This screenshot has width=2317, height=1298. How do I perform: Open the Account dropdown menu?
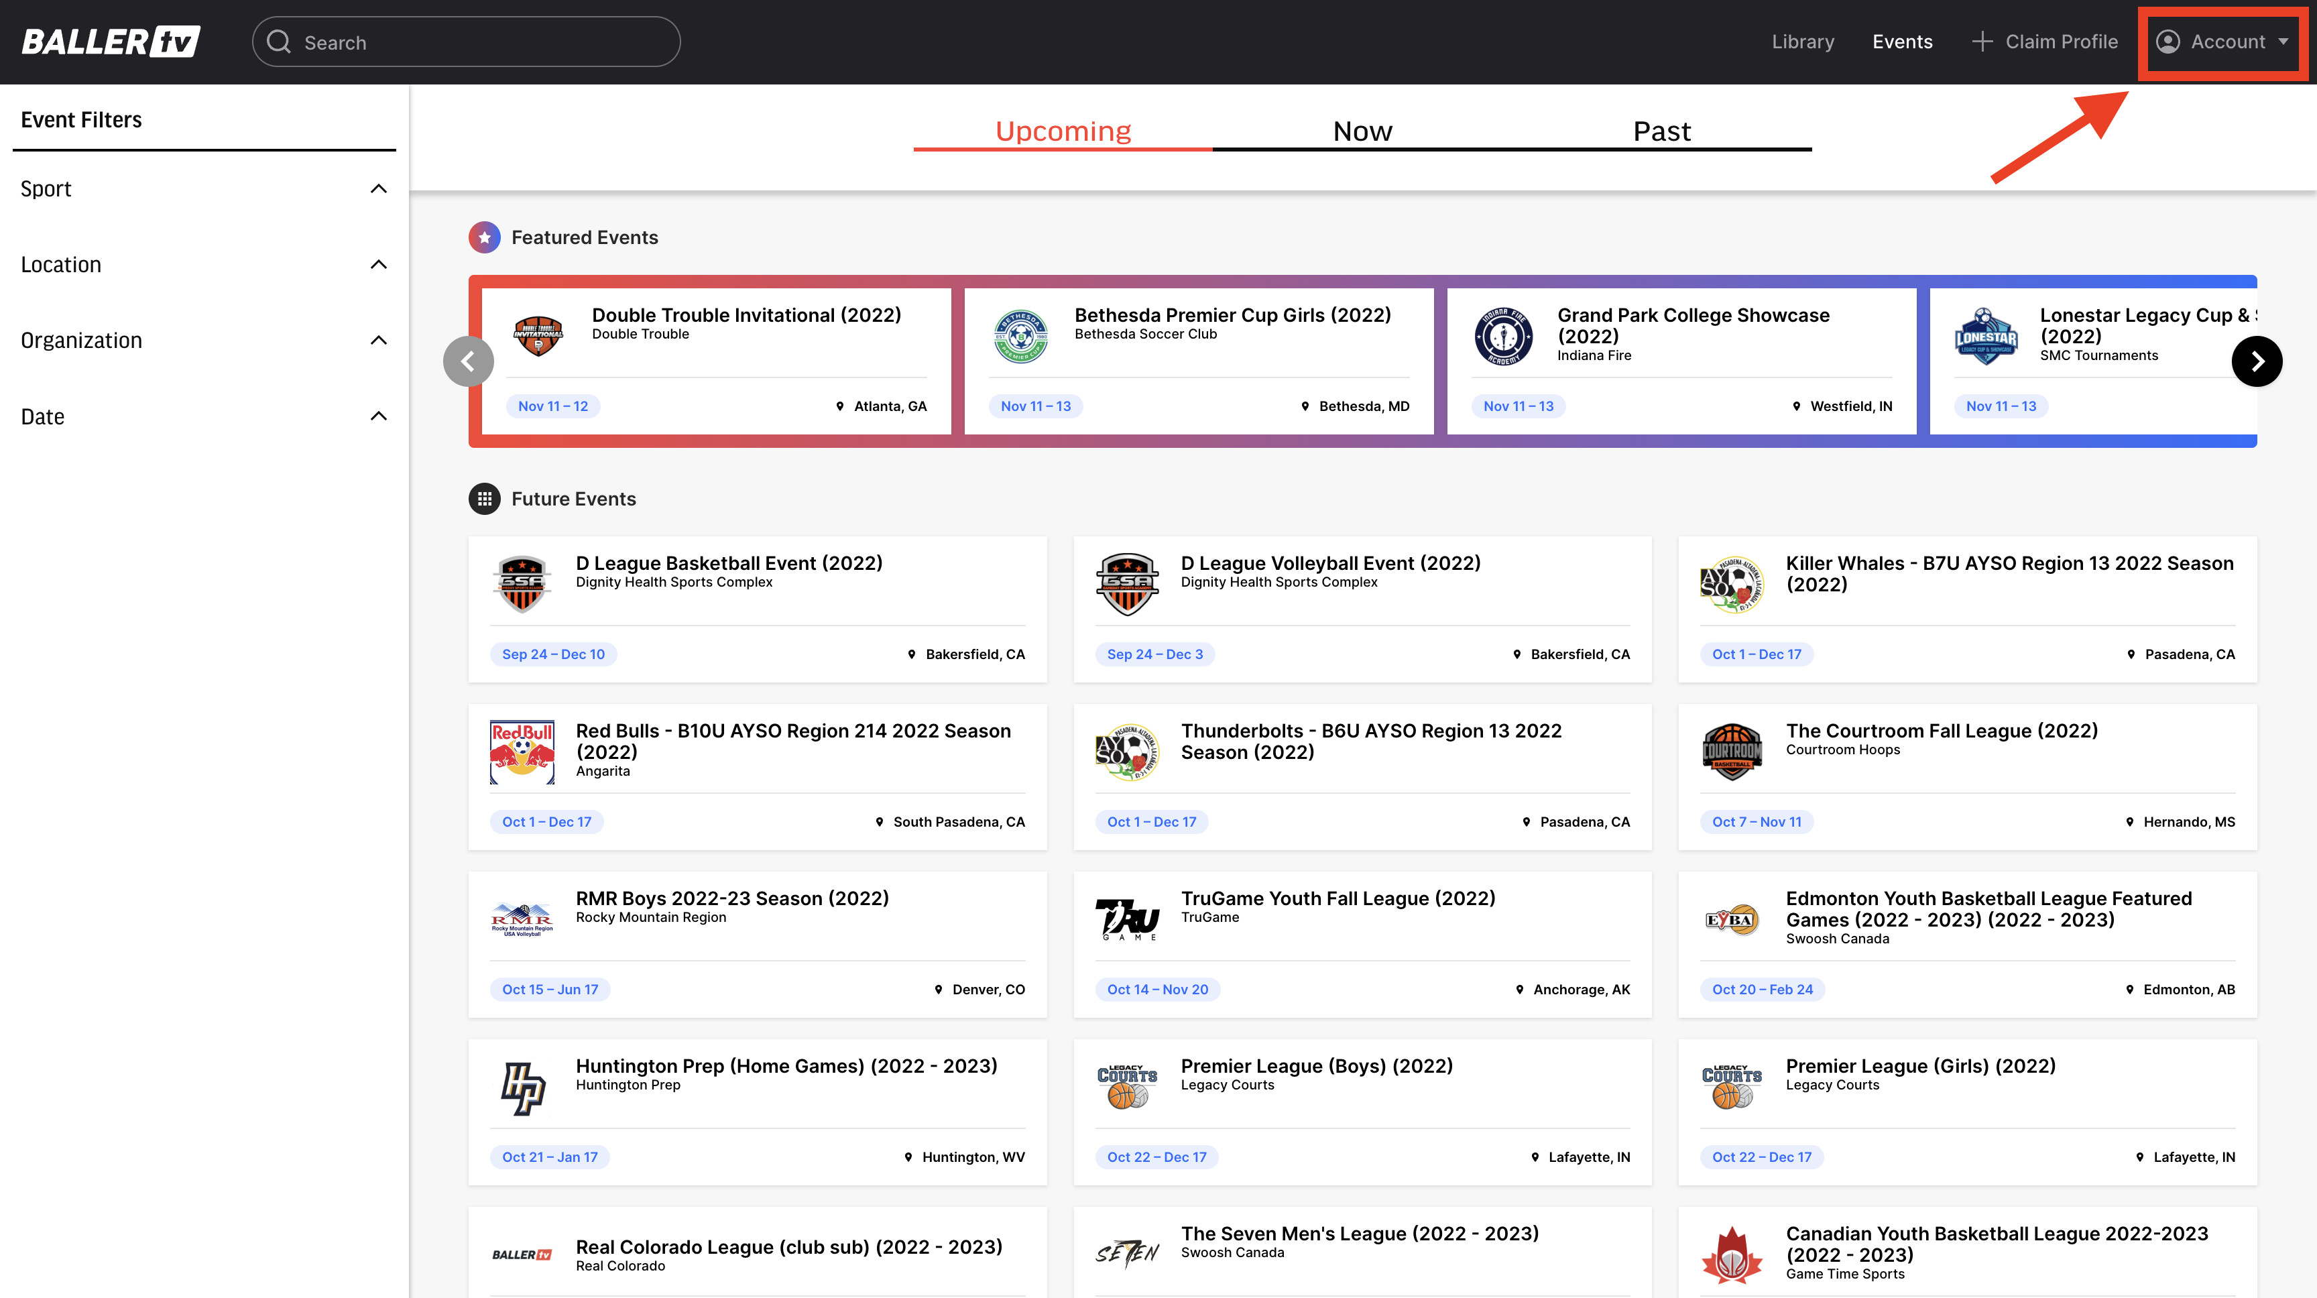click(2222, 42)
